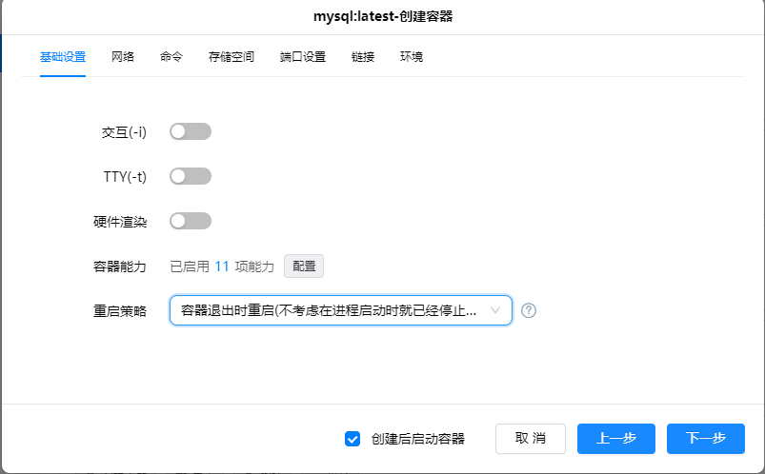
Task: Click the dialog title mysql:latest-创建容器
Action: click(383, 16)
